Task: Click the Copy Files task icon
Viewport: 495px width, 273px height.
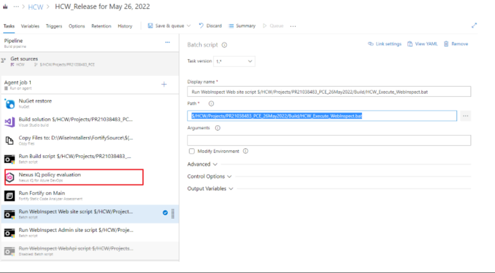Action: (x=9, y=141)
